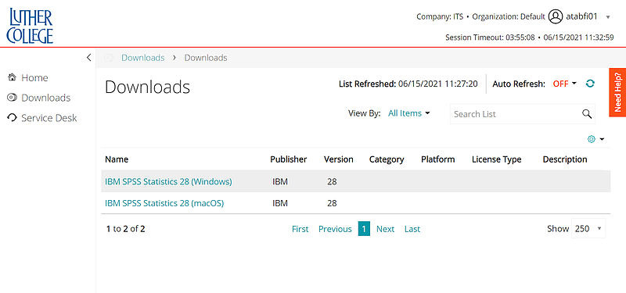
Task: Click the Luther College logo
Action: (30, 26)
